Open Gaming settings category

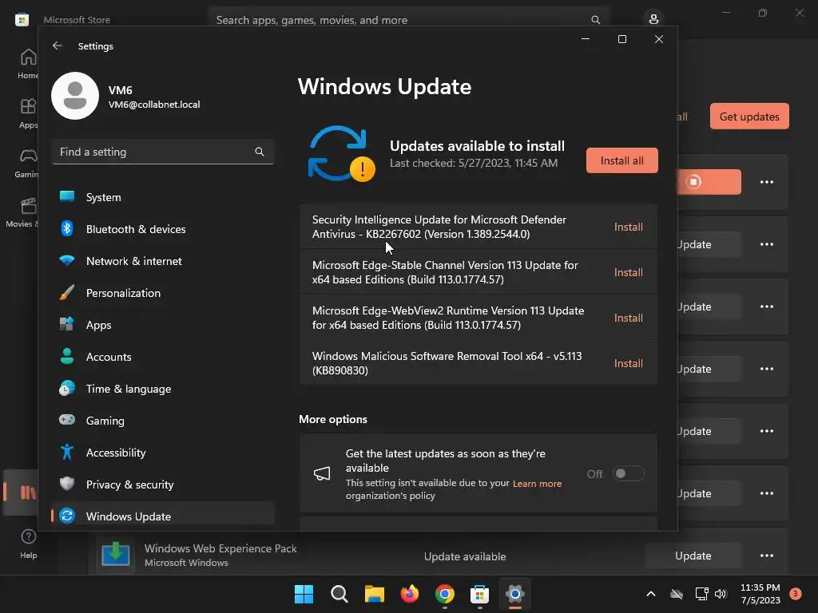(x=163, y=421)
